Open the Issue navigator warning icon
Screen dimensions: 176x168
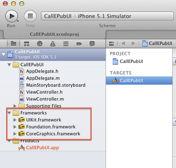tap(53, 44)
